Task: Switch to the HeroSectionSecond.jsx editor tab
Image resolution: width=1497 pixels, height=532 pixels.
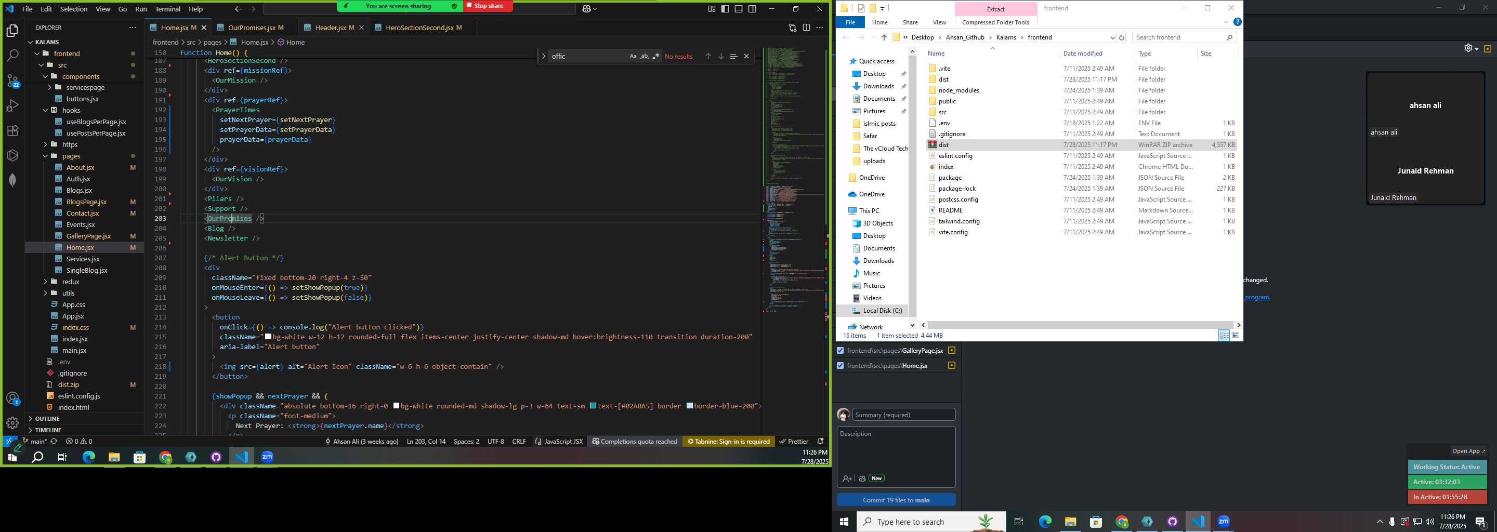Action: click(419, 28)
